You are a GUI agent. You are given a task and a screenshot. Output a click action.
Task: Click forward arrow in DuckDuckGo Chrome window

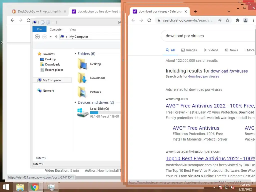[x=20, y=20]
